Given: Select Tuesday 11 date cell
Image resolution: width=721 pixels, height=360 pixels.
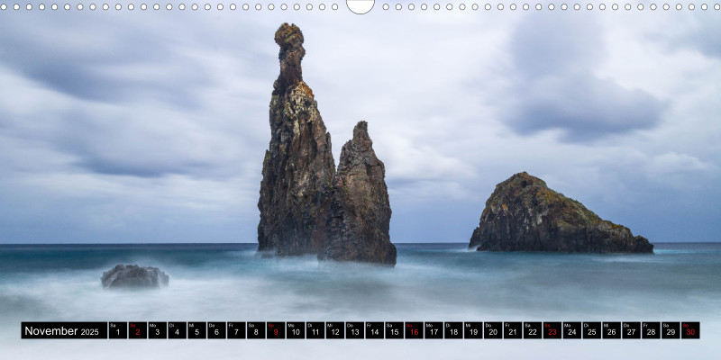Looking at the screenshot, I should tap(315, 330).
